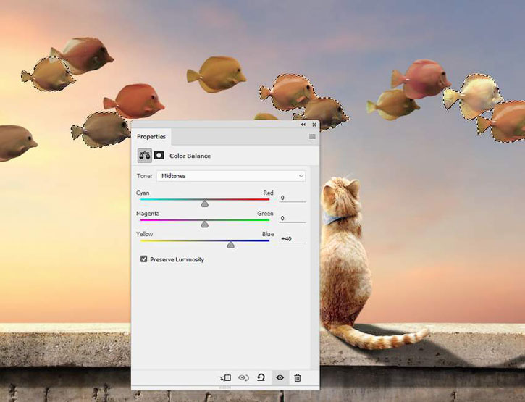
Task: Click the Magenta-Green value field
Action: pyautogui.click(x=293, y=218)
